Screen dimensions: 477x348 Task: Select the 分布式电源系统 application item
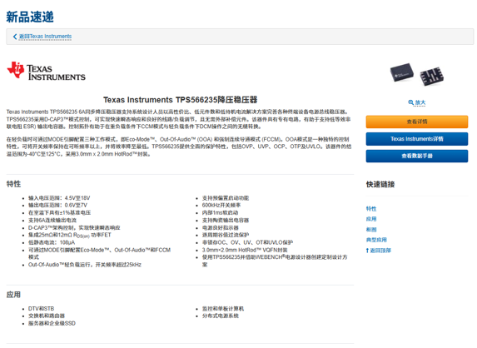coord(221,316)
